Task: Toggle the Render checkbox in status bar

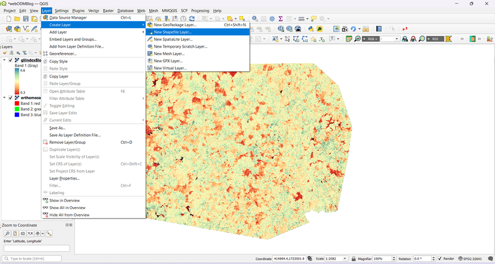Action: click(x=440, y=259)
